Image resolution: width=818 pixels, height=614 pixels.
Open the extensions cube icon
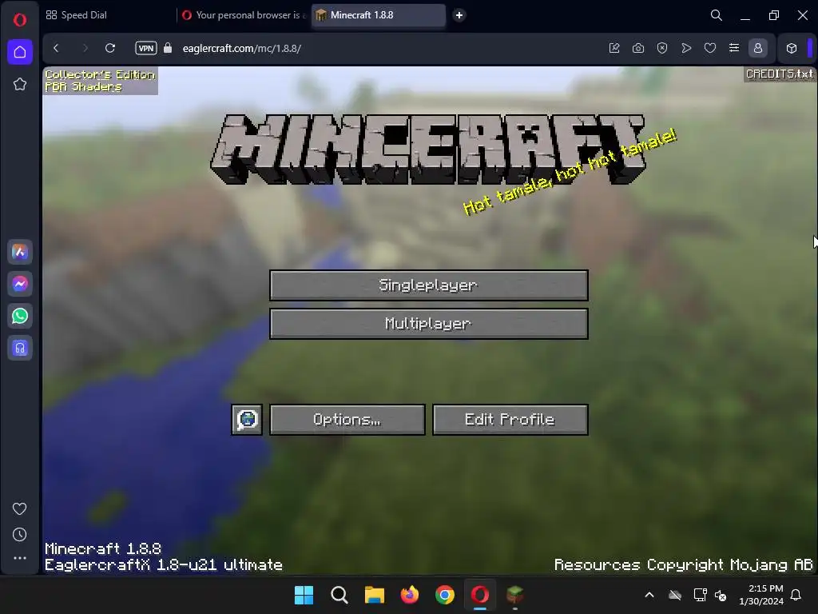tap(792, 48)
